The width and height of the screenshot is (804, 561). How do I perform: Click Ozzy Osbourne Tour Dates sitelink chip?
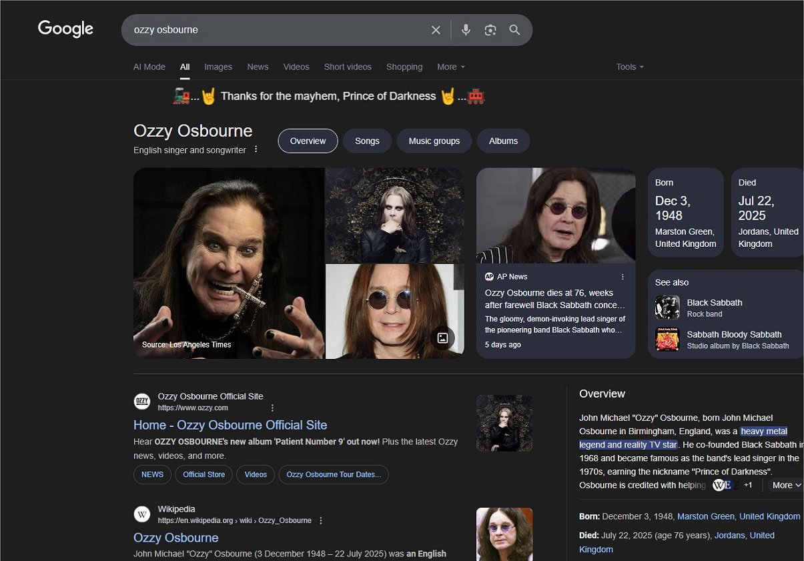click(334, 474)
